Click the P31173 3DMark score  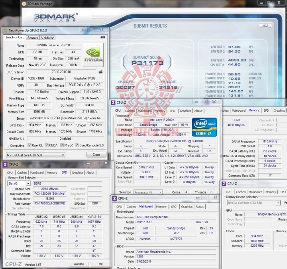tap(147, 63)
